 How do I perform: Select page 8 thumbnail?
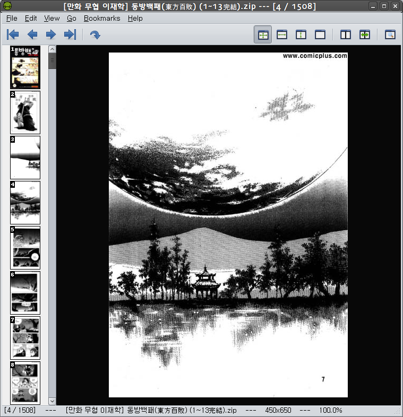click(25, 383)
